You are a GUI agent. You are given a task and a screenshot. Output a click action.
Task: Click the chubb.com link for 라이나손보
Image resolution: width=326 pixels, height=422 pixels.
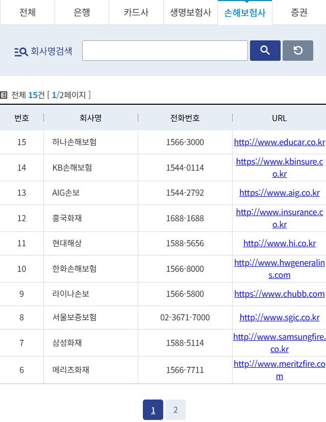coord(280,294)
